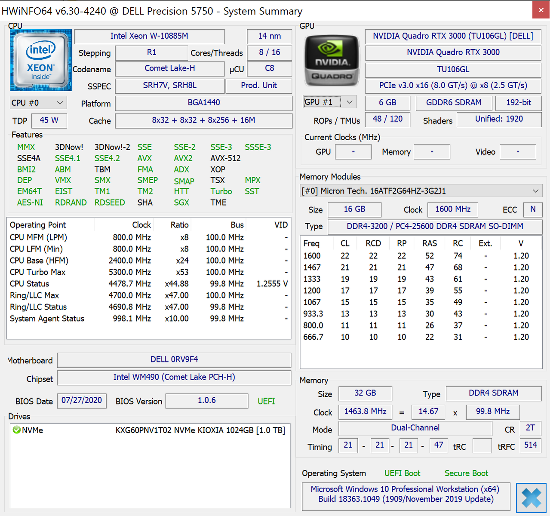Click the cache 8x32 + 8x32 + 8x256 + 16M field

204,120
